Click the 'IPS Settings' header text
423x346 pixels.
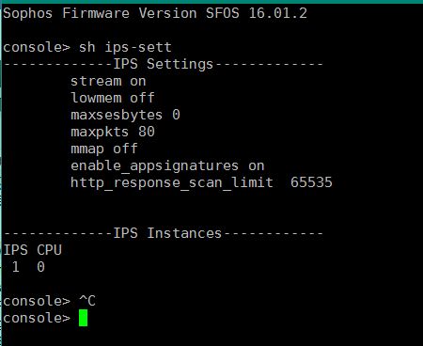(163, 64)
